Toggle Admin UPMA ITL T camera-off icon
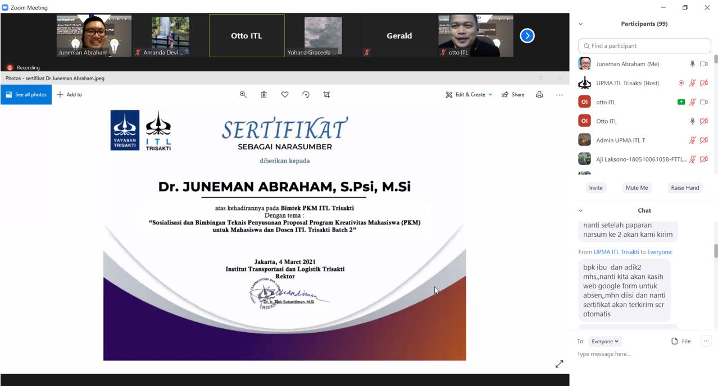Screen dimensions: 718x386 pyautogui.click(x=704, y=140)
